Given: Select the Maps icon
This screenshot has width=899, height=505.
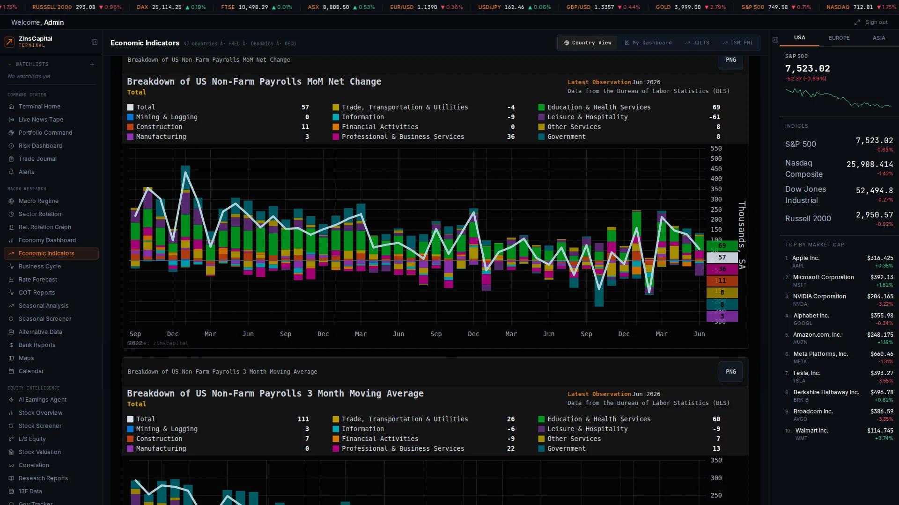Looking at the screenshot, I should click(11, 358).
